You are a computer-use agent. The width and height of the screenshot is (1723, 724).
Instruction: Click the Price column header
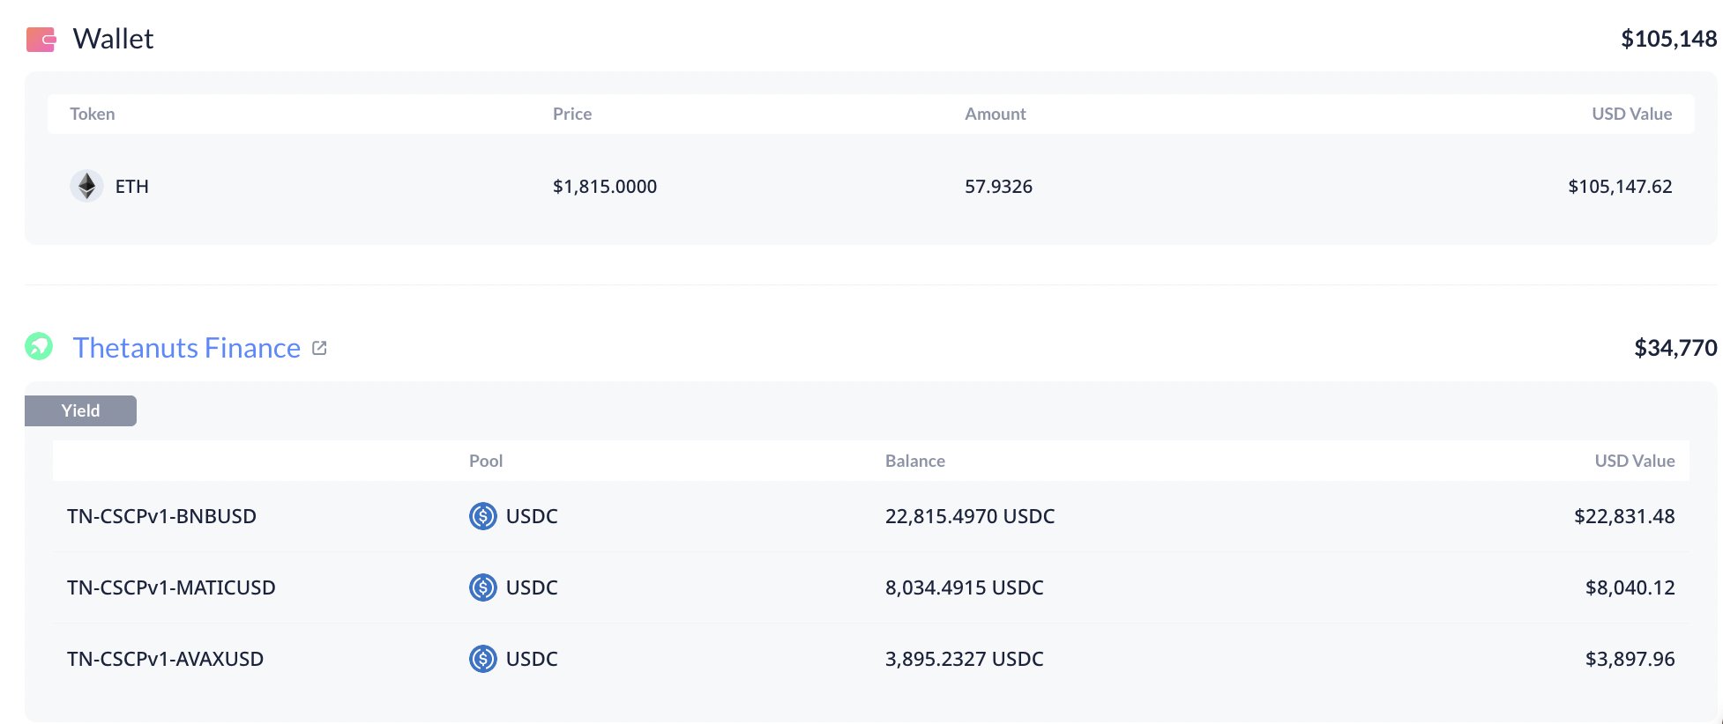tap(572, 114)
